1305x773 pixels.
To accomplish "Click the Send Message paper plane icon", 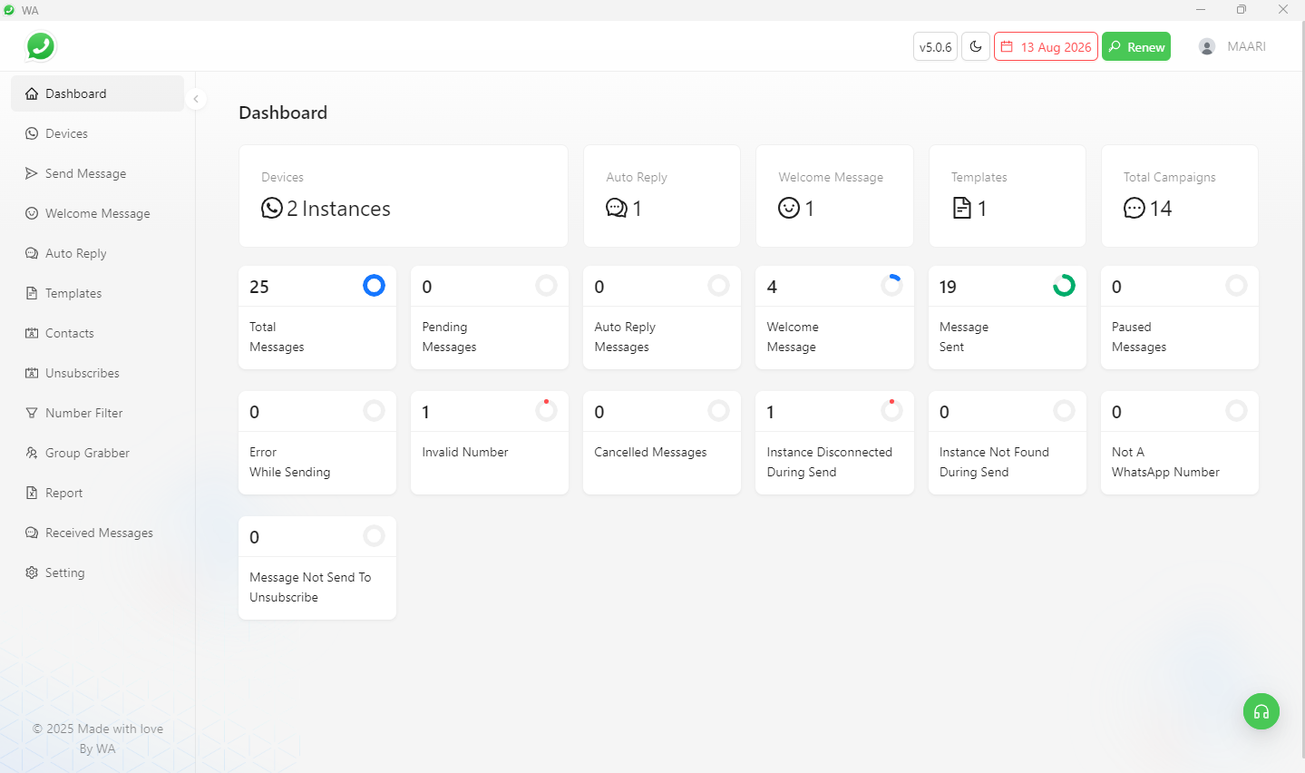I will [32, 173].
